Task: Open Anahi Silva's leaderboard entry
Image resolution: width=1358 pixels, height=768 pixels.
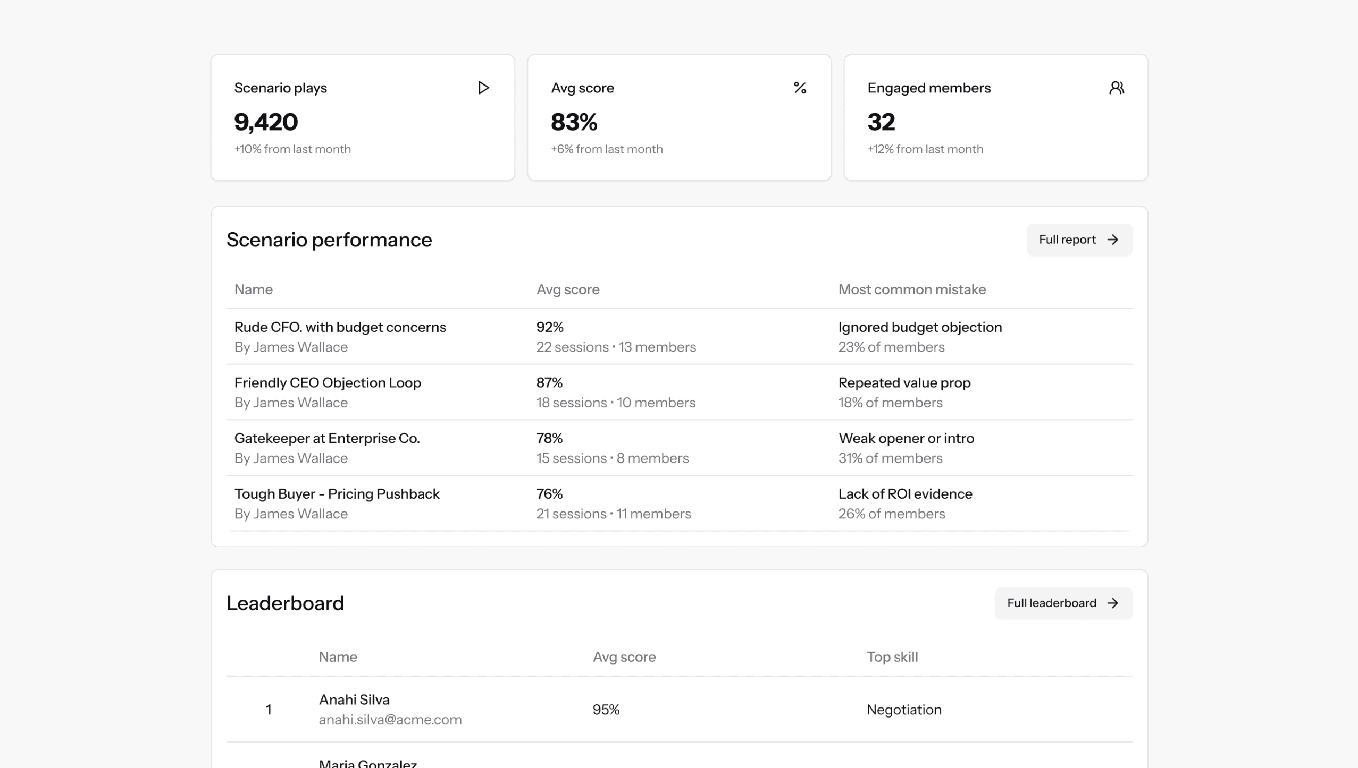Action: click(354, 700)
